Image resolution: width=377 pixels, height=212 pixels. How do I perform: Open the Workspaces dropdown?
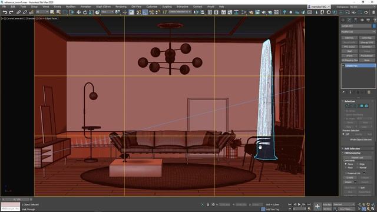362,6
